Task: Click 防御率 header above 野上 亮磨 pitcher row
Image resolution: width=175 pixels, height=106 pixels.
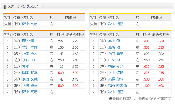Action: click(x=71, y=18)
